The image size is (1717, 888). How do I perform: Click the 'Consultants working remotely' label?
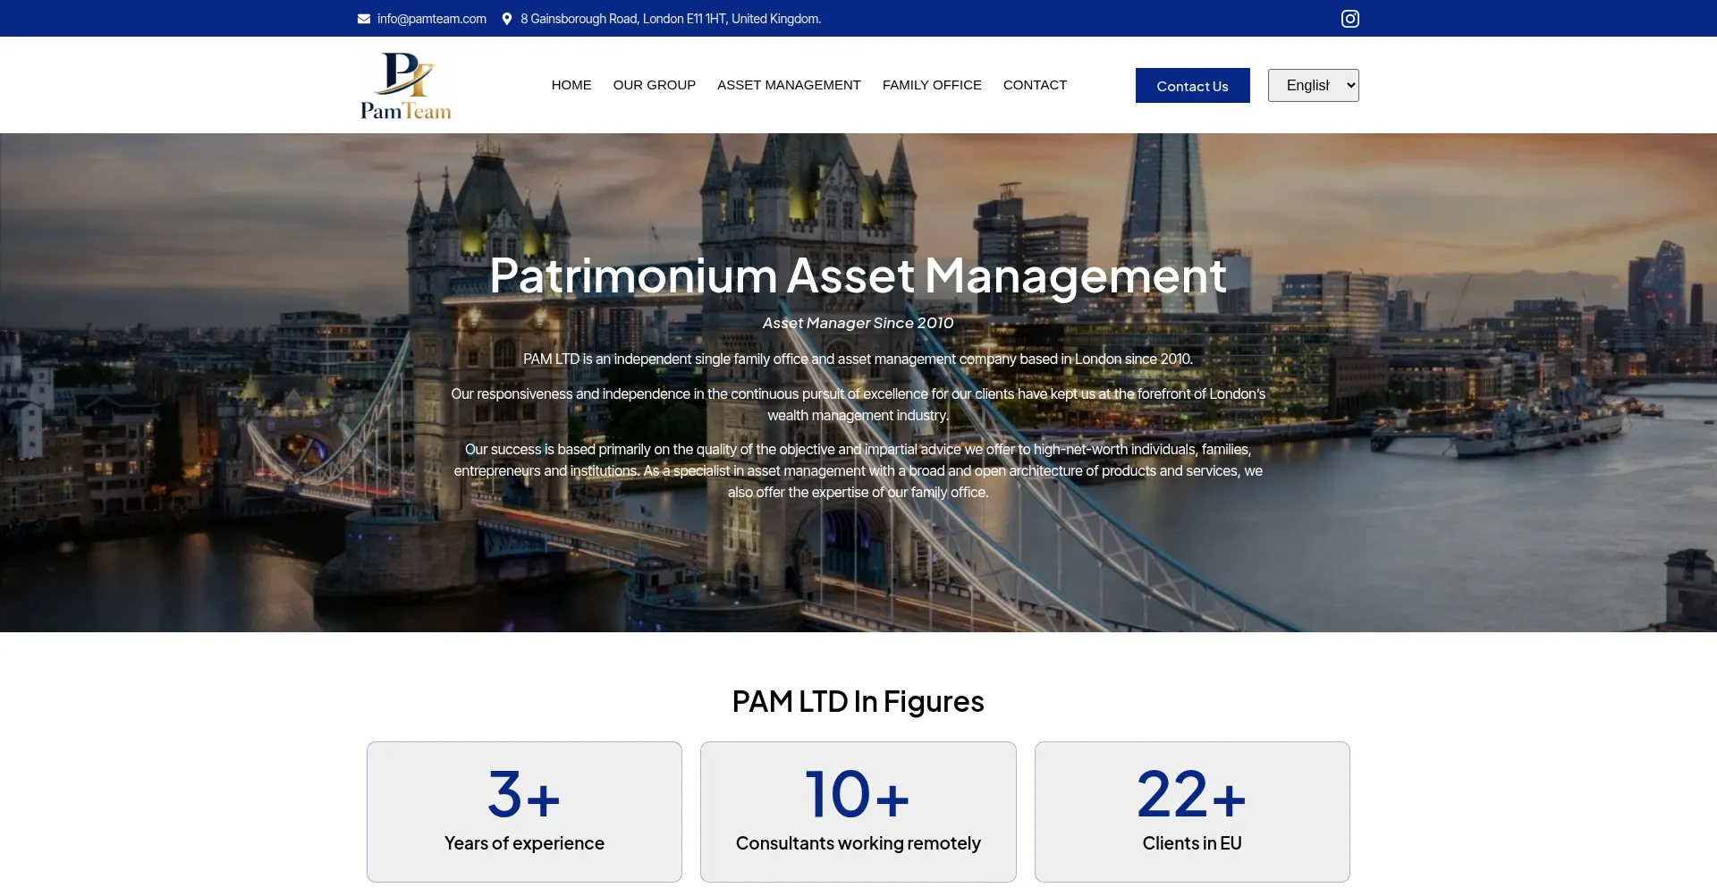tap(858, 843)
